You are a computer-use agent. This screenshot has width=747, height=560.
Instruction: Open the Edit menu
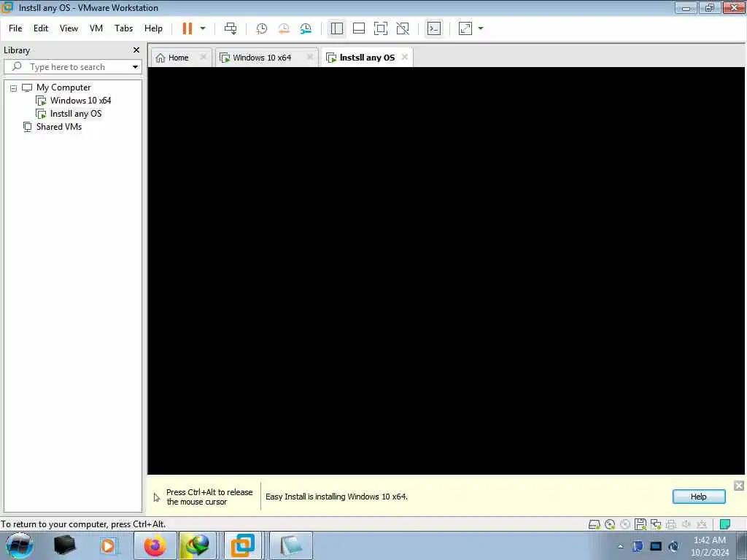(x=41, y=28)
